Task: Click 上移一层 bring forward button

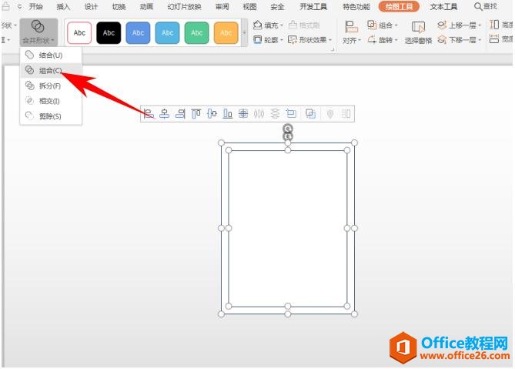Action: coord(460,25)
